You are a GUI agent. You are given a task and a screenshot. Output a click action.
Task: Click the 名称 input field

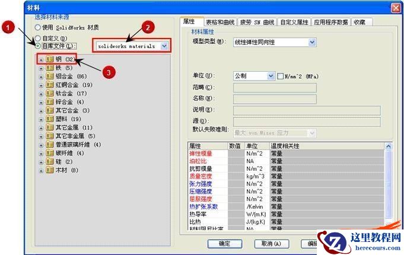point(275,99)
